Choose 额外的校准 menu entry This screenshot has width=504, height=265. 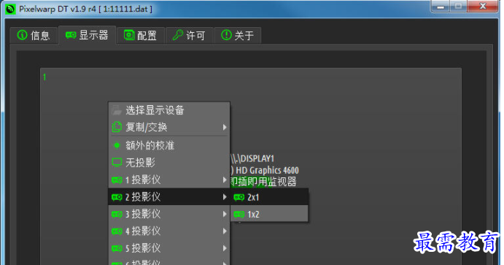[x=169, y=145]
